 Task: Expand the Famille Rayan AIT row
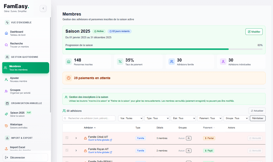click(76, 150)
